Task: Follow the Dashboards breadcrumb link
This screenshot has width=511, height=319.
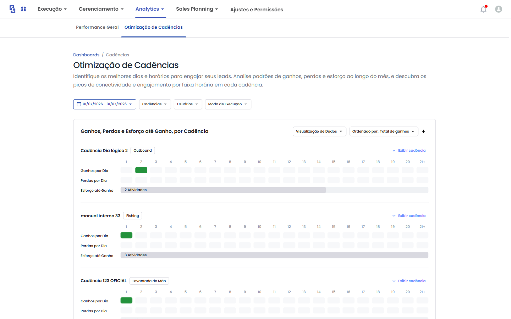Action: point(86,55)
